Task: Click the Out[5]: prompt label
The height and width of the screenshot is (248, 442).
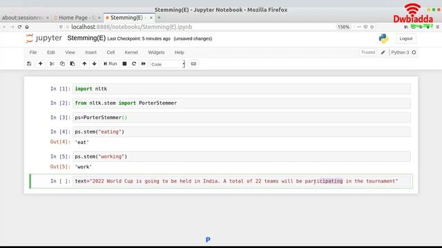Action: [60, 167]
